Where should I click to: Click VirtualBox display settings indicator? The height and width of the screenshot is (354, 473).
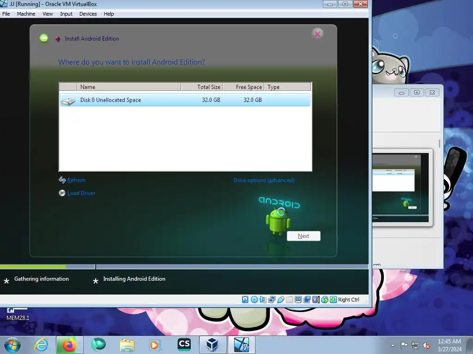pos(298,300)
